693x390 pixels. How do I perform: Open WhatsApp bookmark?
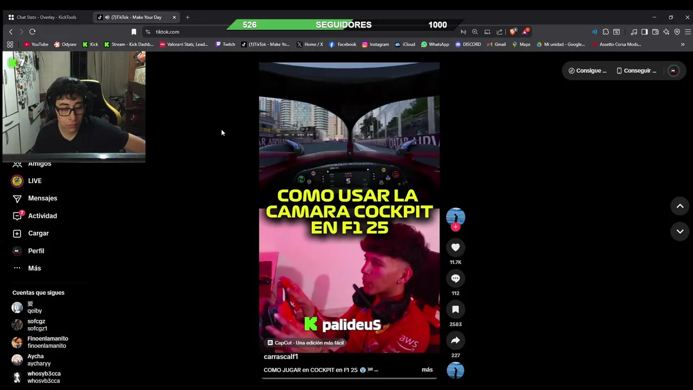pos(435,44)
